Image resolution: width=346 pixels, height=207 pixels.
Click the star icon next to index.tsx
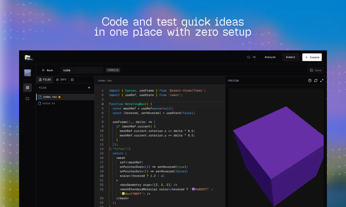(x=59, y=97)
